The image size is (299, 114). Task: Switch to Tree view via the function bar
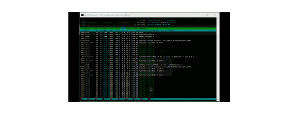coord(114,99)
